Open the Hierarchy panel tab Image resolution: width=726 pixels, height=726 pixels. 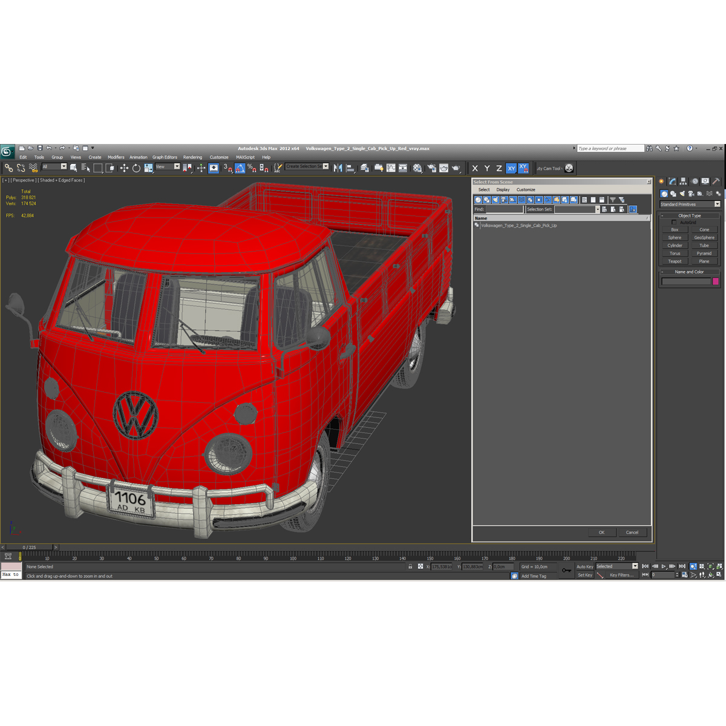[683, 181]
